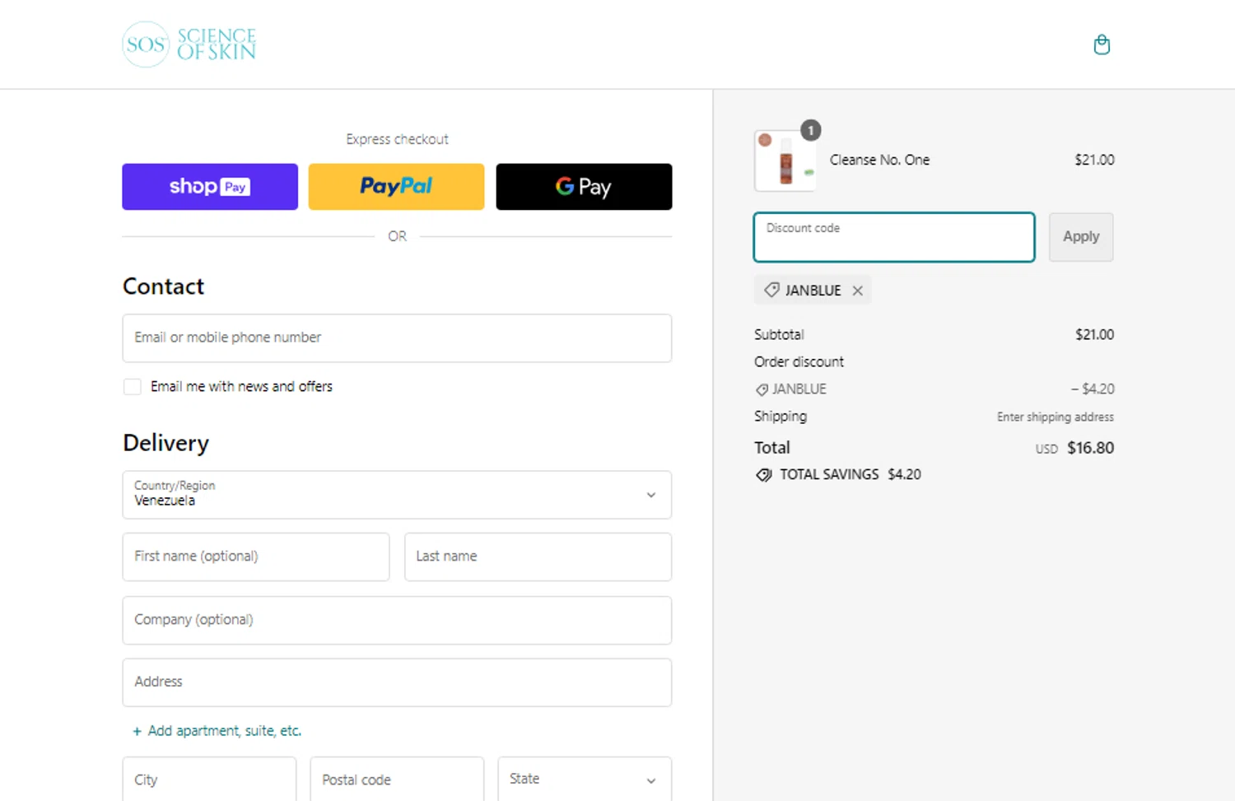Viewport: 1235px width, 801px height.
Task: Open the Country/Region dropdown
Action: [x=397, y=495]
